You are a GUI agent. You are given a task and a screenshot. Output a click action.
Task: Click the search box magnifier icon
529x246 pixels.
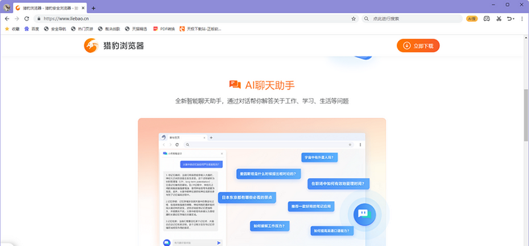pyautogui.click(x=367, y=19)
